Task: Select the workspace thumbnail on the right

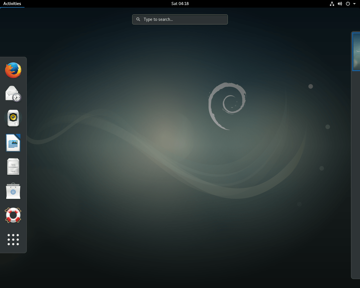Action: tap(356, 52)
